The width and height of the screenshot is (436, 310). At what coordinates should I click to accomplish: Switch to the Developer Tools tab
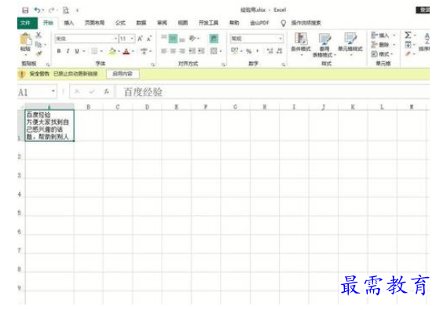[x=208, y=23]
